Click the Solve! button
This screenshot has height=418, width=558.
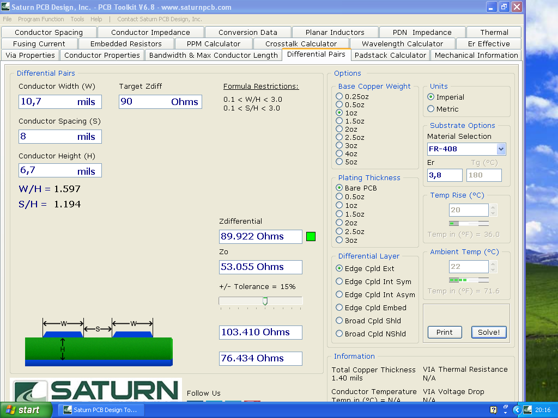[x=489, y=332]
